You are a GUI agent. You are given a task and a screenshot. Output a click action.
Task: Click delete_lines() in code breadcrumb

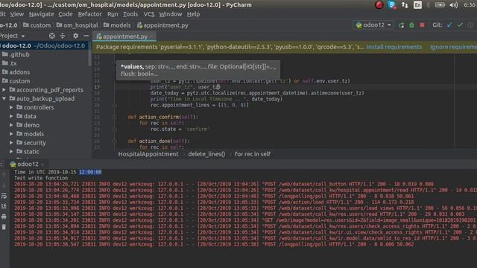(206, 154)
